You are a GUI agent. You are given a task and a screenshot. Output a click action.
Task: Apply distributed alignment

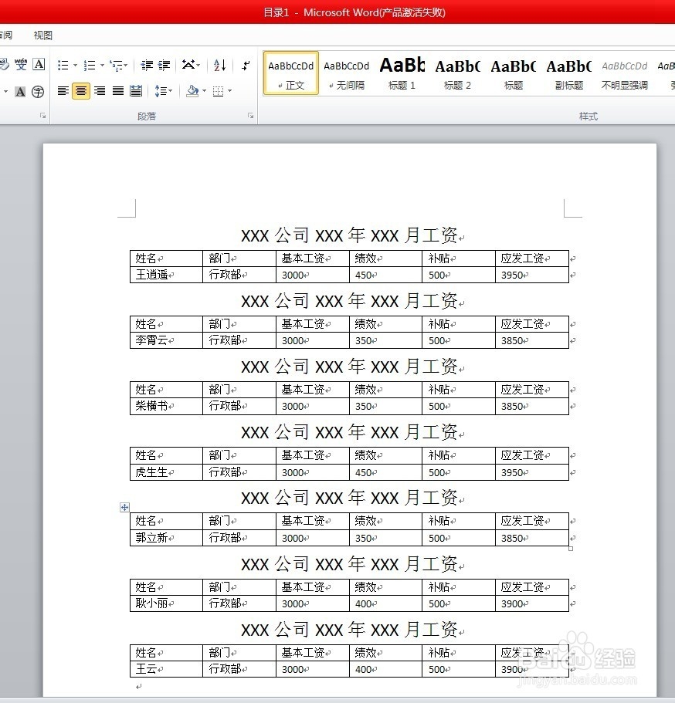tap(136, 91)
